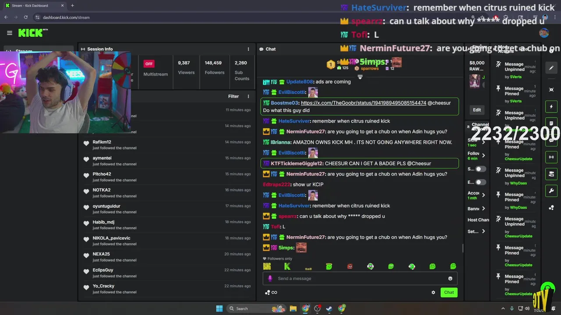The image size is (561, 315).
Task: Open the hamburger navigation menu
Action: (x=10, y=33)
